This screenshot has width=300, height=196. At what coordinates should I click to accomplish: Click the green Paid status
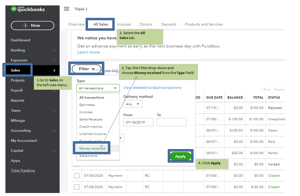click(271, 142)
